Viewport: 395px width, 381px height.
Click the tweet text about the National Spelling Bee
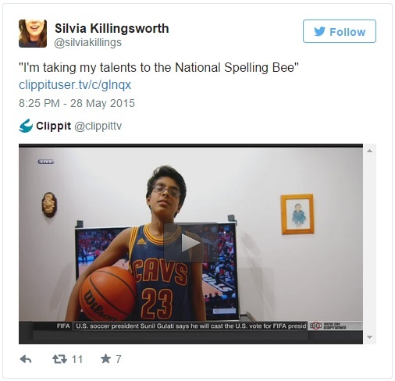coord(158,68)
